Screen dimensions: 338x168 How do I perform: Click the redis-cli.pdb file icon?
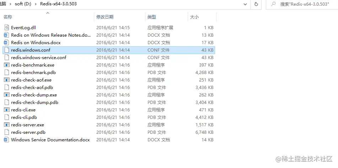pyautogui.click(x=7, y=117)
